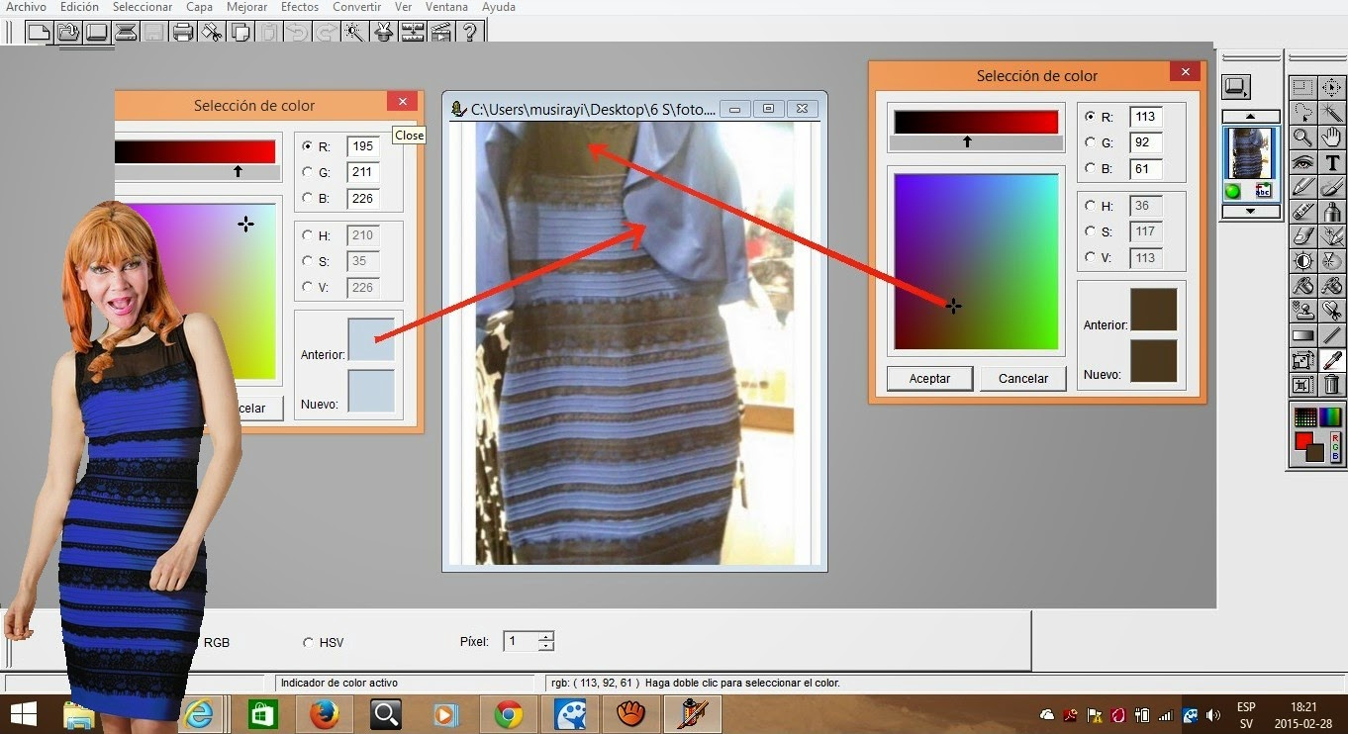Screen dimensions: 1348x734
Task: Choose the HSV radio option at bottom
Action: pos(308,642)
